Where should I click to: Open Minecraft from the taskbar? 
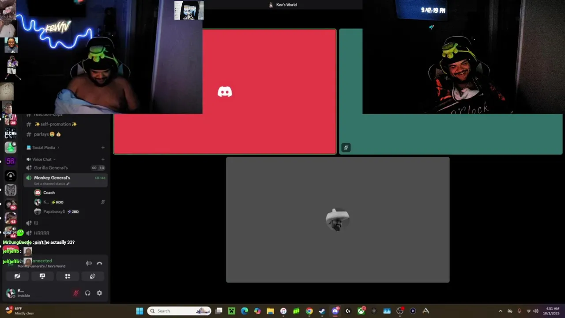point(231,311)
